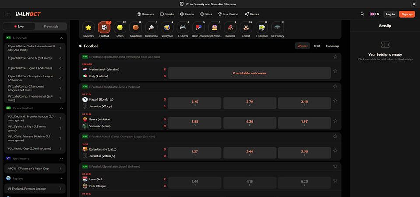This screenshot has height=197, width=420.
Task: Open ESportsBattle. Ligue 1 (2x4 mins) league
Action: pos(35,68)
